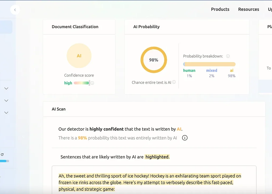Click the AI Scan heading
Screen dimensions: 272x194
pyautogui.click(x=59, y=109)
